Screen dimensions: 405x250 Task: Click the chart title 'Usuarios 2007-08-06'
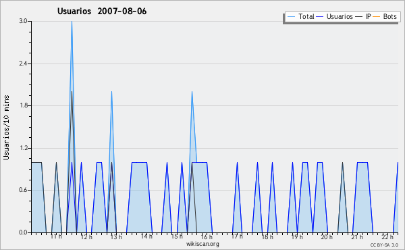[102, 11]
